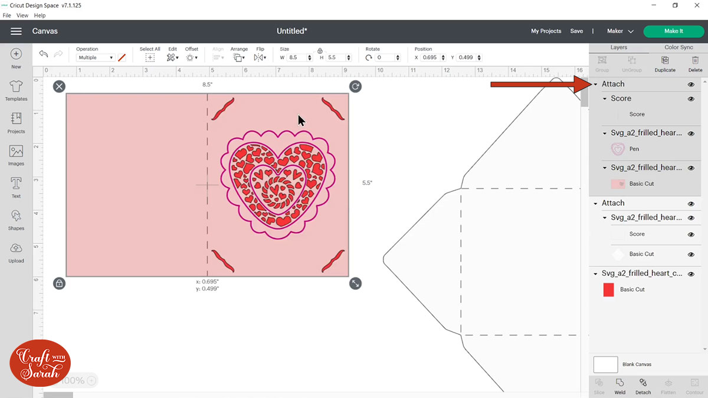Click the Make It button
The height and width of the screenshot is (398, 708).
(673, 31)
